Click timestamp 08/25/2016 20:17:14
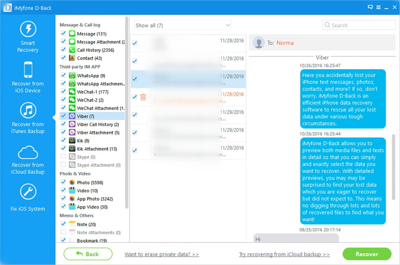Viewport: 400px width, 265px height. [x=320, y=230]
